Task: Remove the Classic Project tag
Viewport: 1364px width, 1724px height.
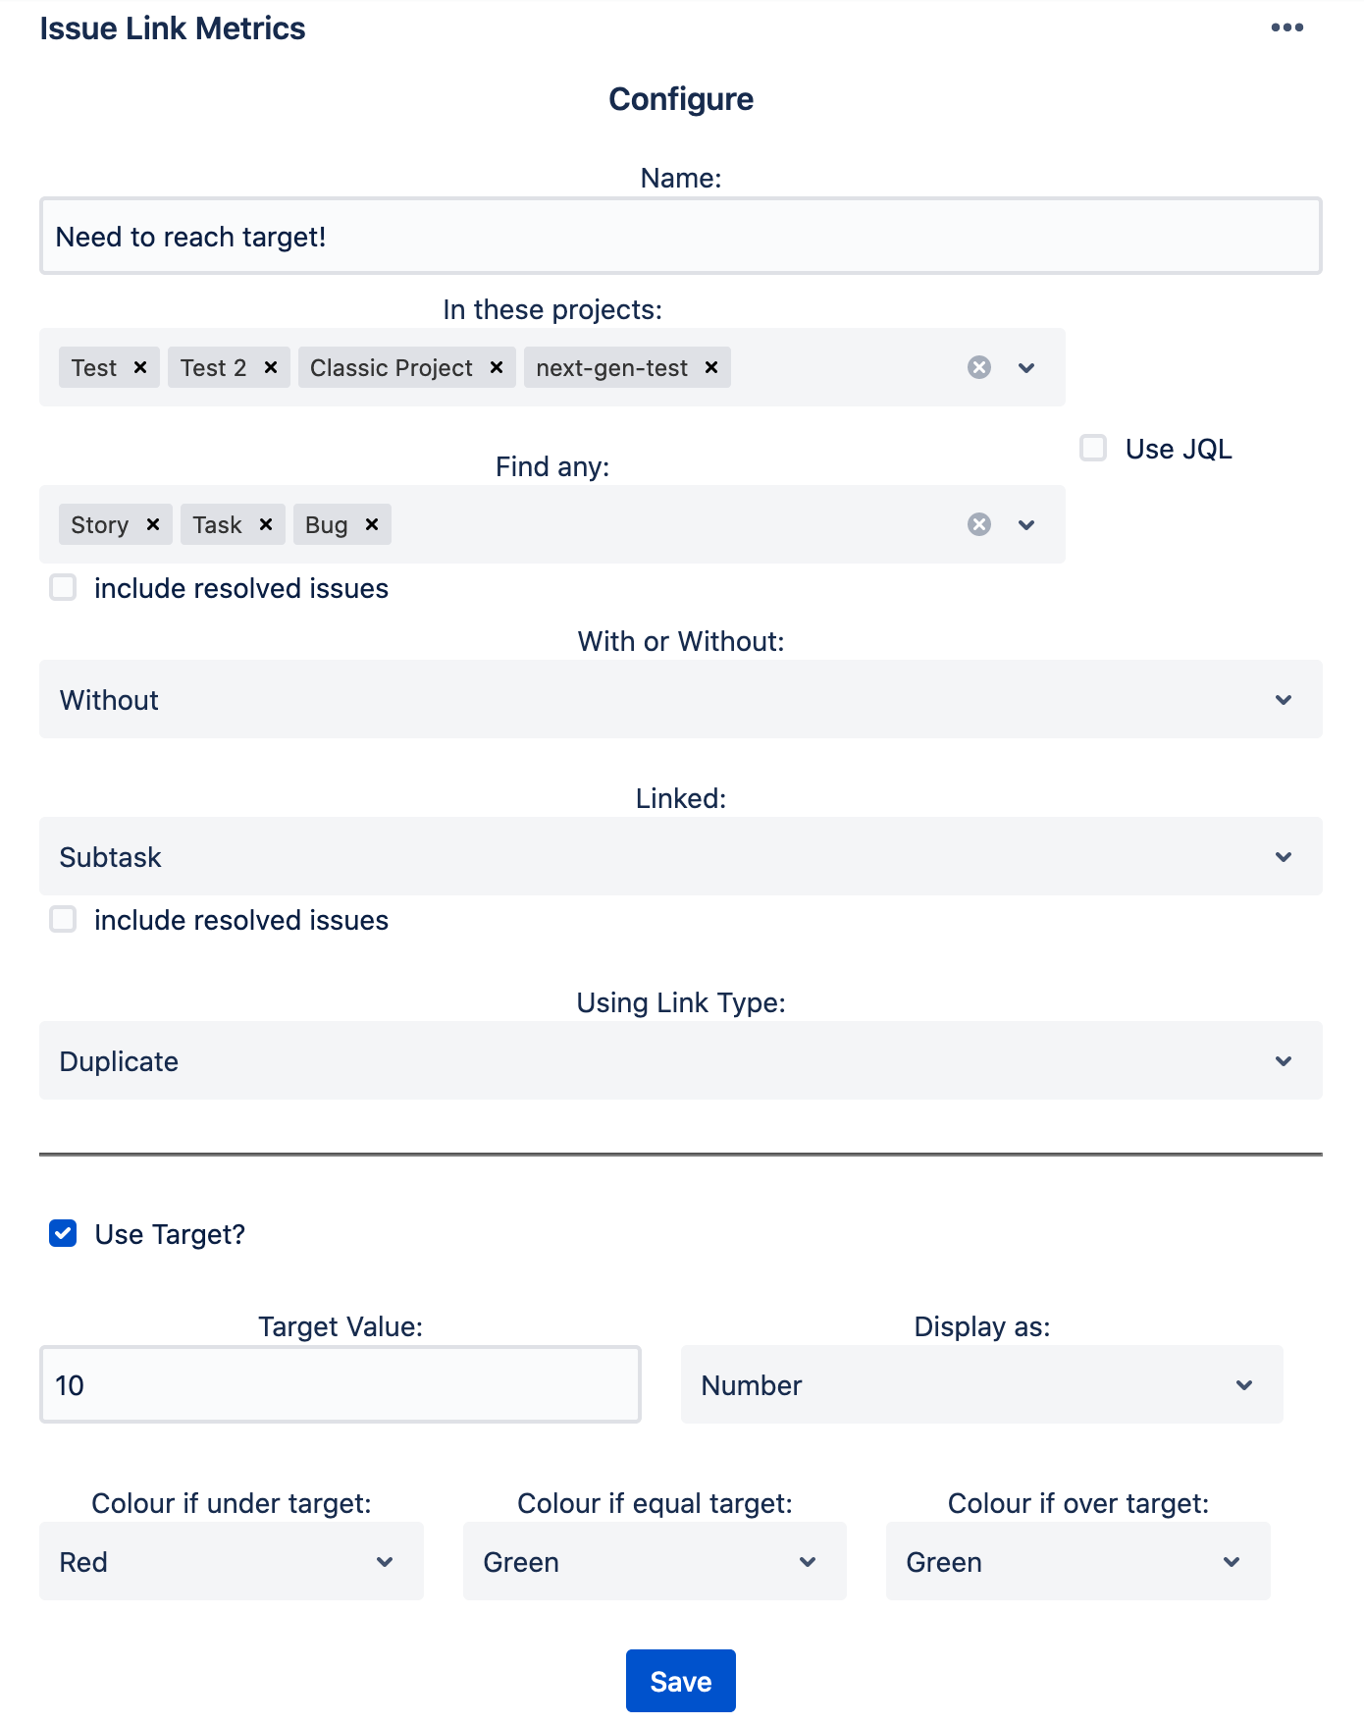Action: [x=497, y=367]
